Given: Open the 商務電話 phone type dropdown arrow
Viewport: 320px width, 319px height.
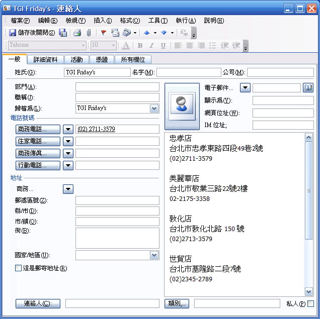Looking at the screenshot, I should (x=68, y=129).
